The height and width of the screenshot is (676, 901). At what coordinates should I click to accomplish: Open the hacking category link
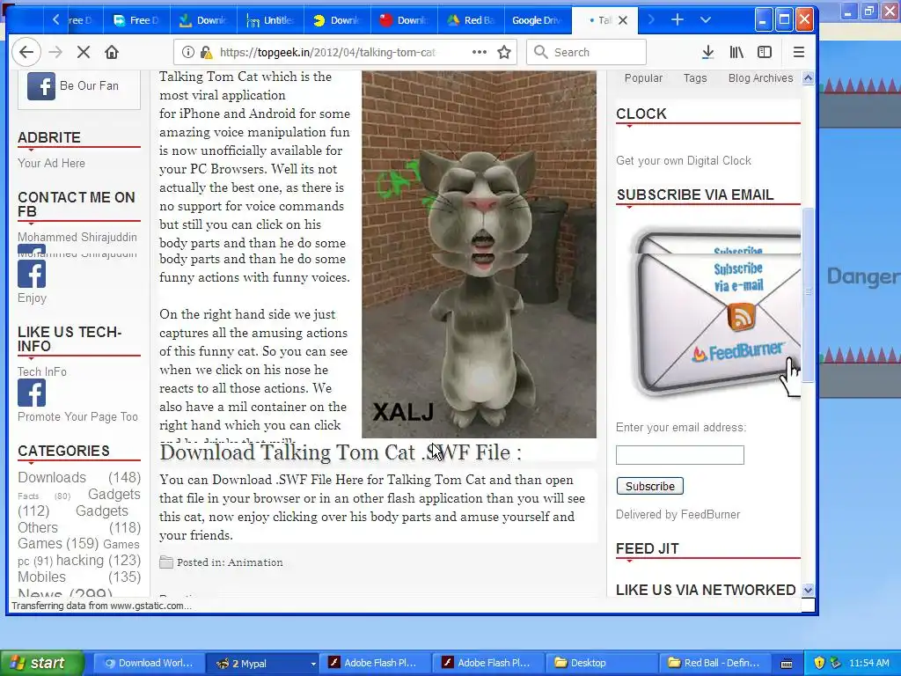coord(80,561)
